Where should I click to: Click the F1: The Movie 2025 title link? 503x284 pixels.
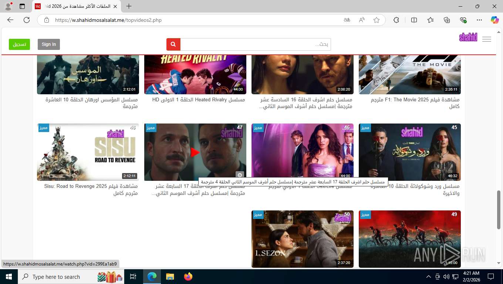click(x=415, y=103)
